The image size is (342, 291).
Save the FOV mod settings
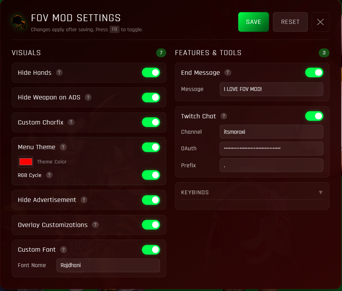pos(253,22)
